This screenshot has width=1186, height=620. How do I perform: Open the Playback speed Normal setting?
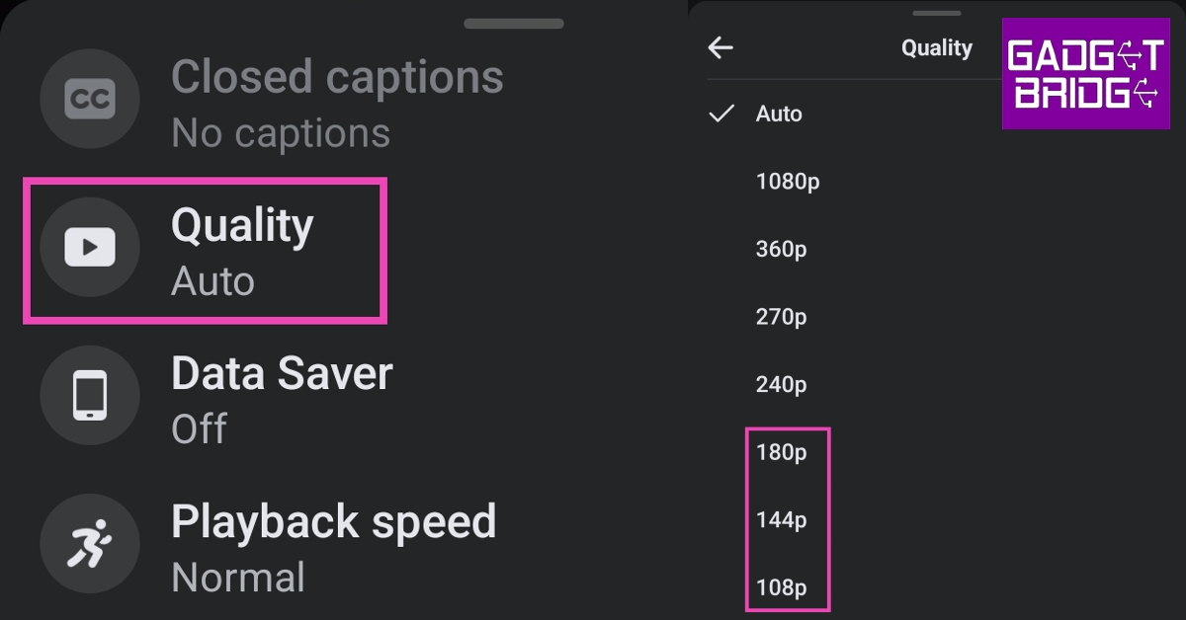pyautogui.click(x=333, y=547)
